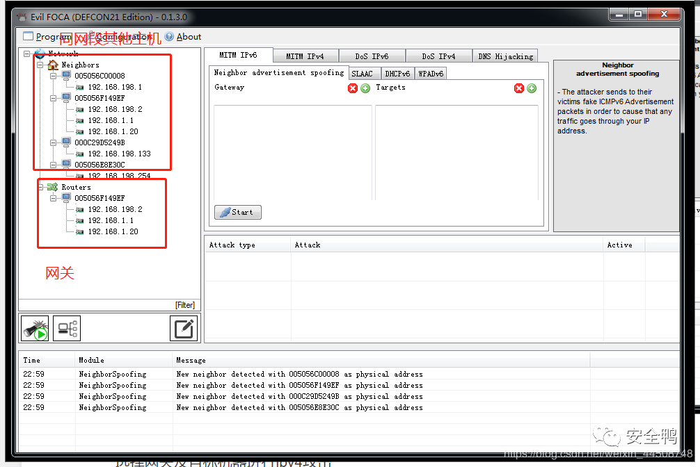Screen dimensions: 700x467
Task: Collapse the Neighbors tree node
Action: 40,65
